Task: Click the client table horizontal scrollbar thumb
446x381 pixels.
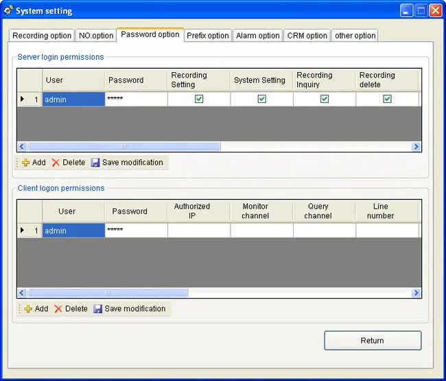Action: coord(108,292)
